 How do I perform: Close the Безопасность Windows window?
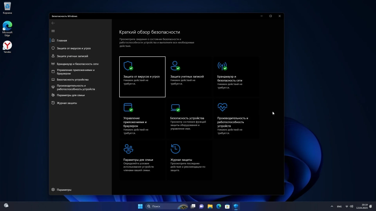click(x=280, y=16)
